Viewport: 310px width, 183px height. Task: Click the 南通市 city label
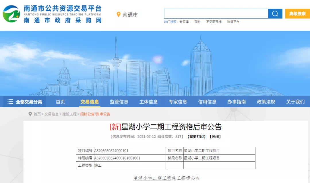[130, 15]
